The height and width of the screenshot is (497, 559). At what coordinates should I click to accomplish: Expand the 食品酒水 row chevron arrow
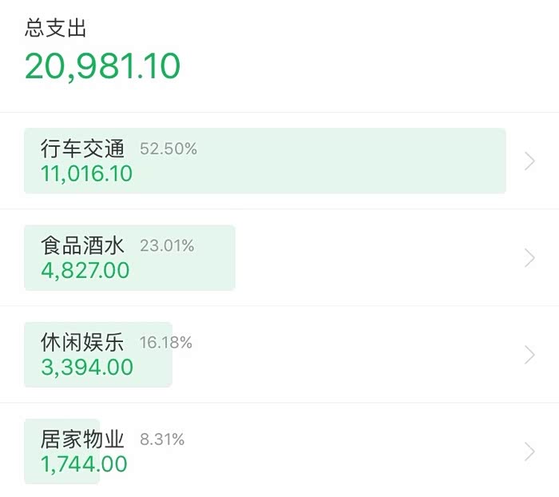529,258
